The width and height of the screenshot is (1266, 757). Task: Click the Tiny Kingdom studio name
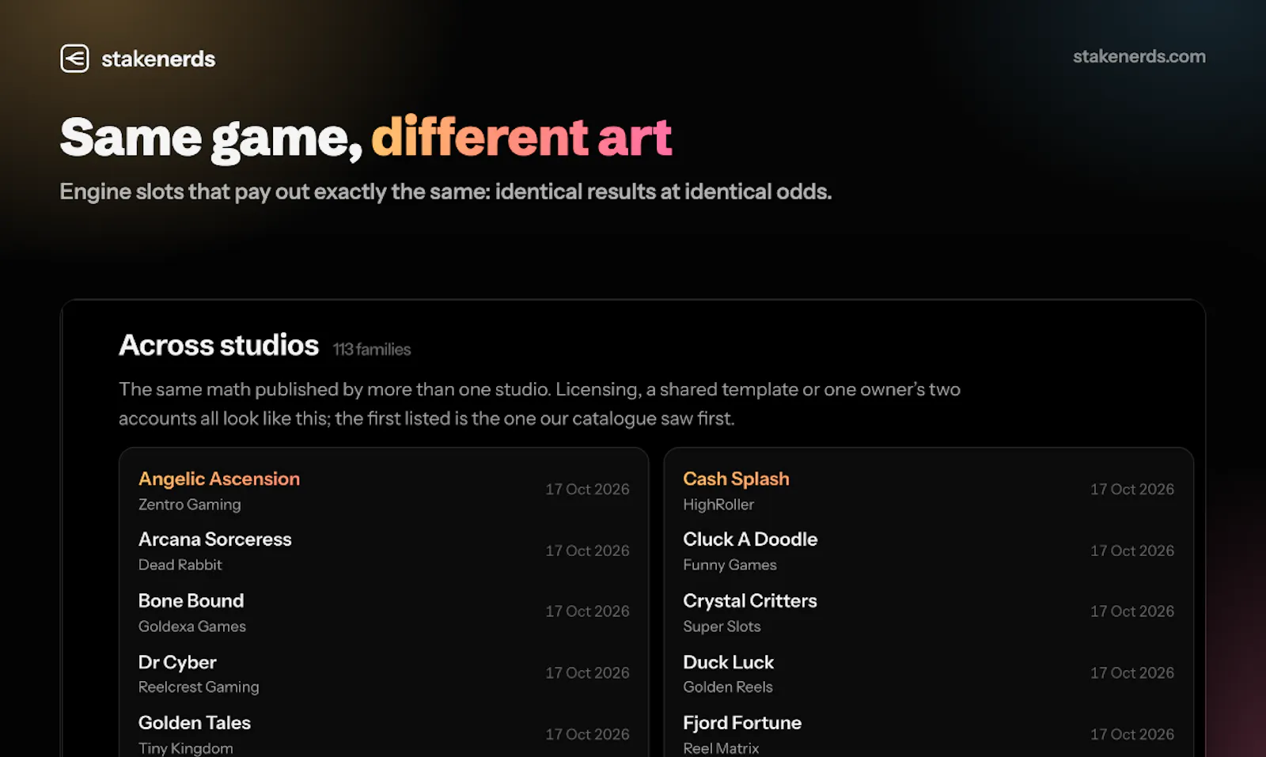186,748
